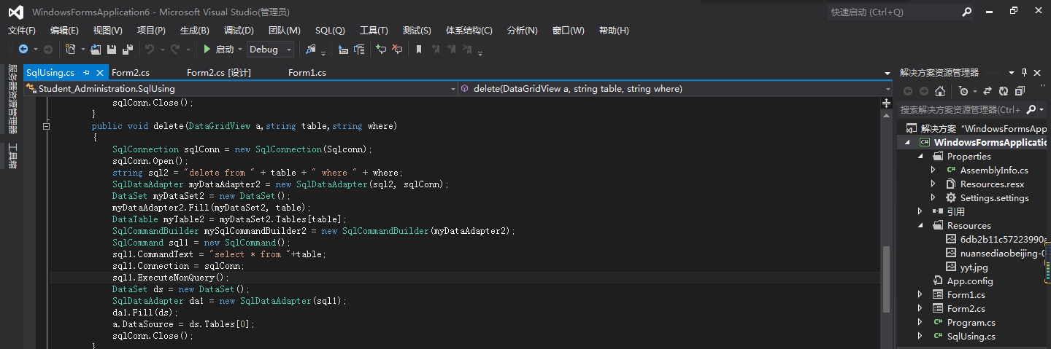Open the 文件(F) menu
The height and width of the screenshot is (349, 1051).
pyautogui.click(x=22, y=30)
